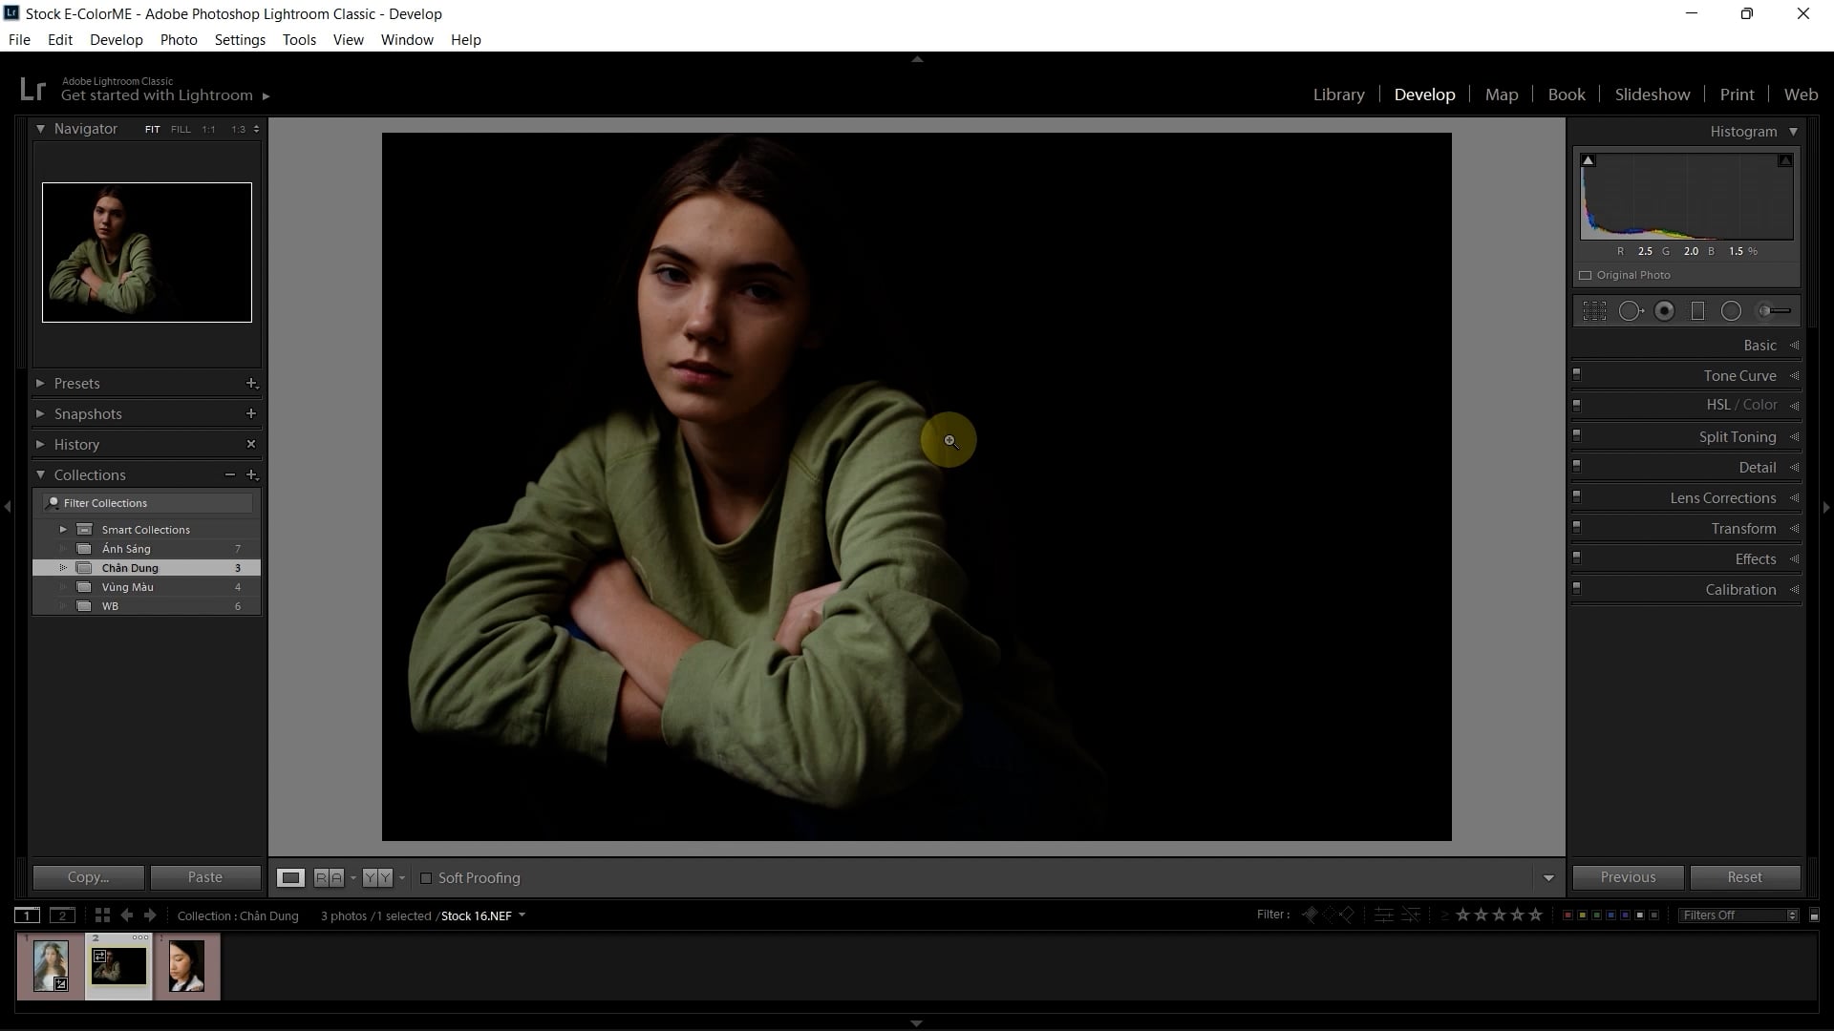The height and width of the screenshot is (1031, 1834).
Task: Toggle the Original Photo checkbox
Action: click(x=1586, y=275)
